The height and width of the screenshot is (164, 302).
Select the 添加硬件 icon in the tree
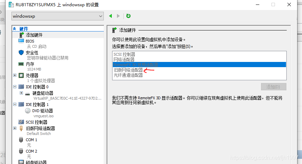pyautogui.click(x=22, y=35)
